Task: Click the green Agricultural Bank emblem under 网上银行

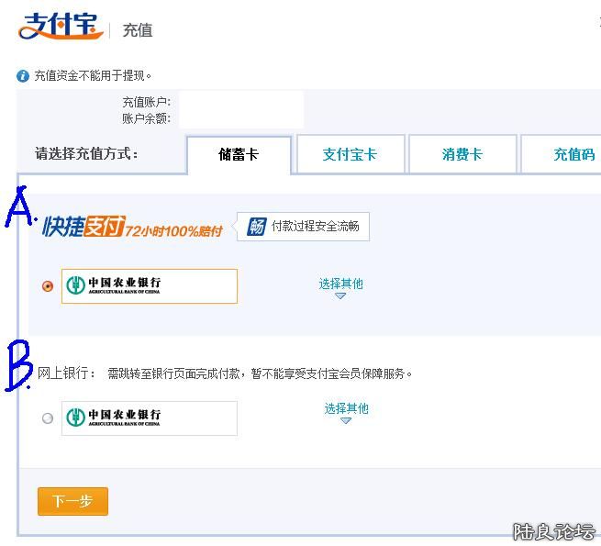Action: click(x=76, y=418)
